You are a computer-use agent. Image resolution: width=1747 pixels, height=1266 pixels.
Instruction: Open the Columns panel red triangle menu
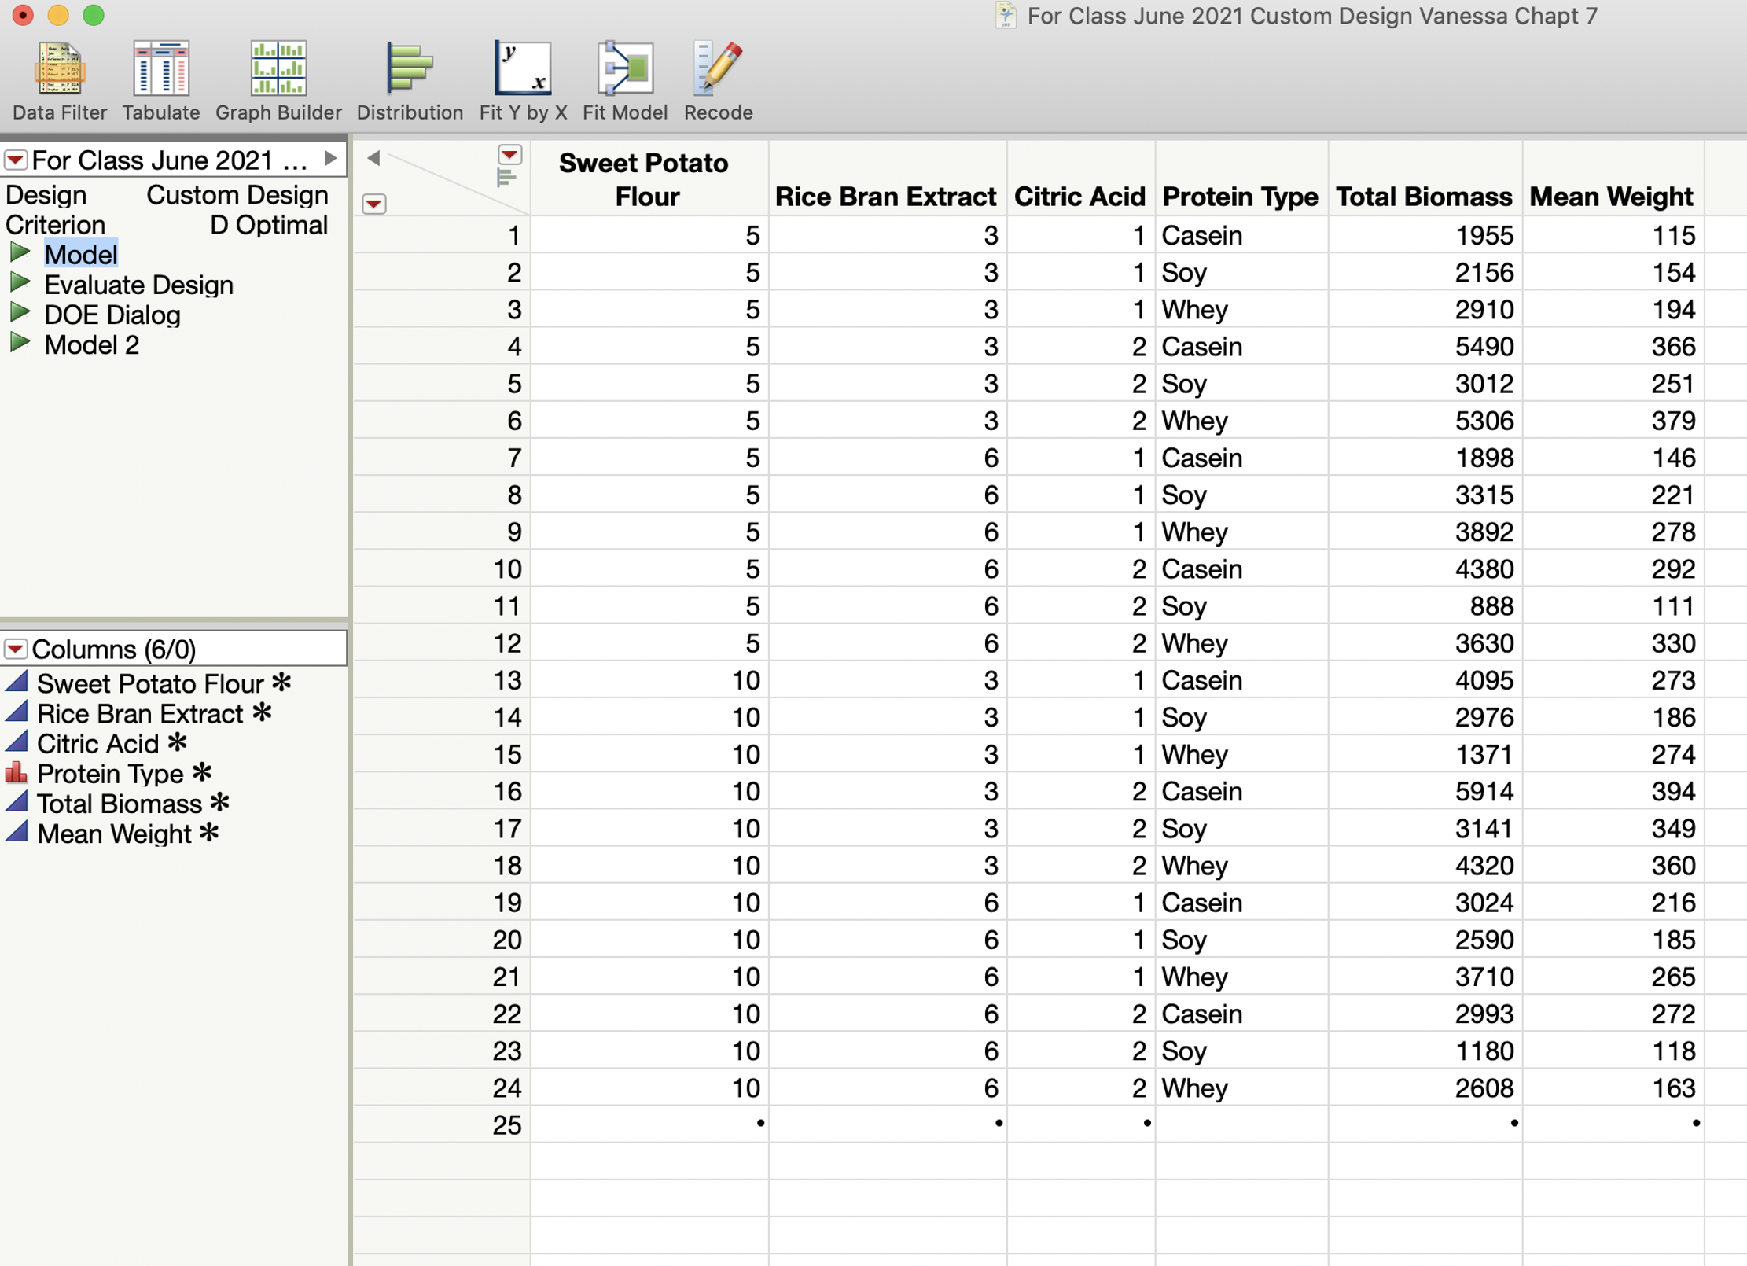click(15, 649)
